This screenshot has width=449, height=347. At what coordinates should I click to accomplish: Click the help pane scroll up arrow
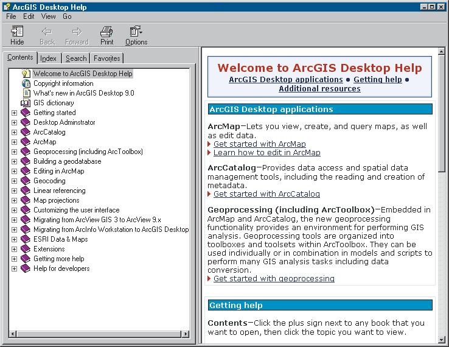[x=441, y=52]
